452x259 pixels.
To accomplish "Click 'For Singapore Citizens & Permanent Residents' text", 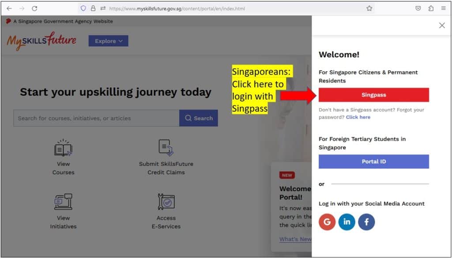I will point(368,77).
